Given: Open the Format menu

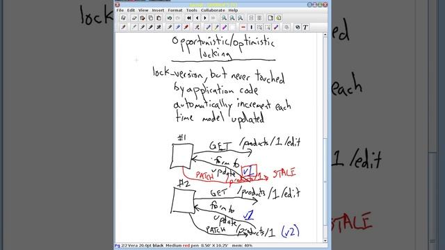Looking at the screenshot, I should 175,10.
